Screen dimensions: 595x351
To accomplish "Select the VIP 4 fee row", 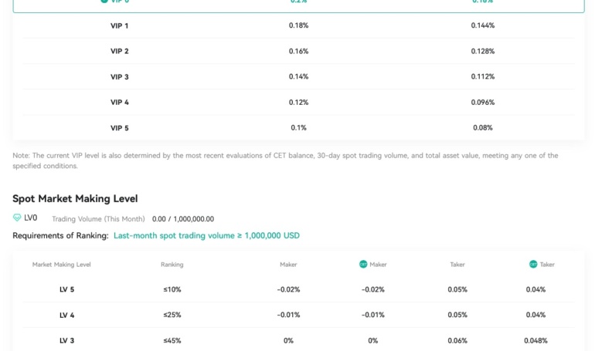I will click(298, 102).
